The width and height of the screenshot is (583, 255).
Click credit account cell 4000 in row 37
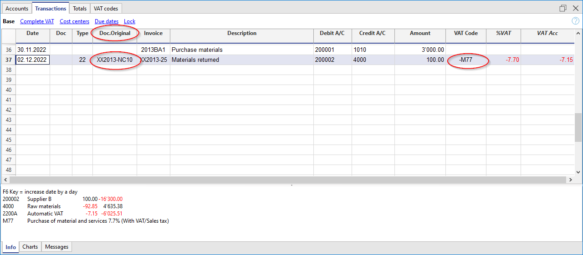(x=373, y=60)
